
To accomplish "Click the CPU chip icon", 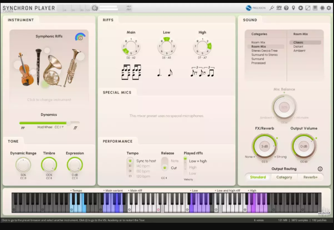I will [x=322, y=8].
